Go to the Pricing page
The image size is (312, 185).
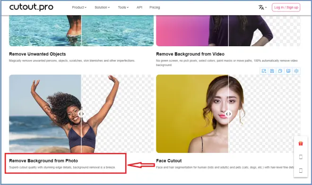(155, 8)
